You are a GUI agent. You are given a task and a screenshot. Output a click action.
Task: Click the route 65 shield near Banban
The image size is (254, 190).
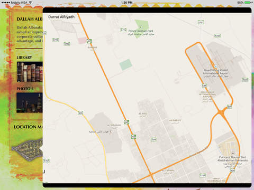(x=89, y=41)
